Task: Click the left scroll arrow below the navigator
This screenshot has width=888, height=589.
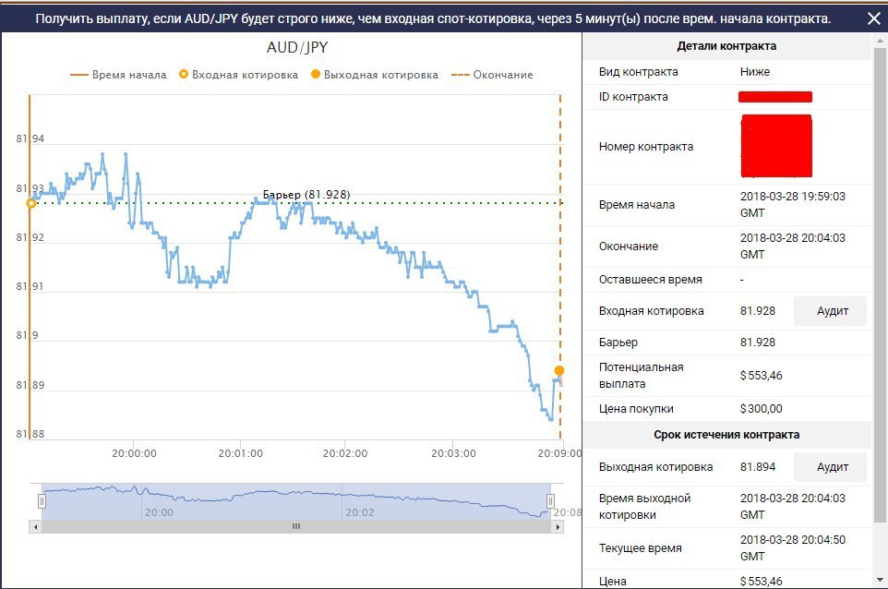Action: click(x=36, y=526)
